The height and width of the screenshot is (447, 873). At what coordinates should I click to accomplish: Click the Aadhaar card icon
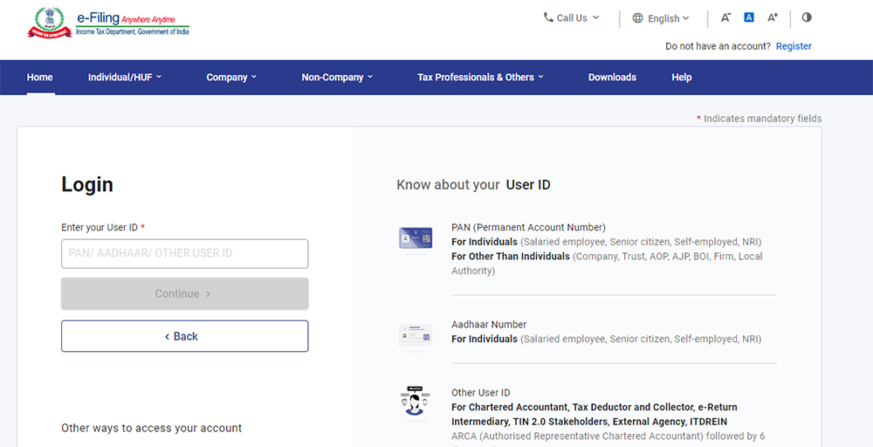point(416,334)
